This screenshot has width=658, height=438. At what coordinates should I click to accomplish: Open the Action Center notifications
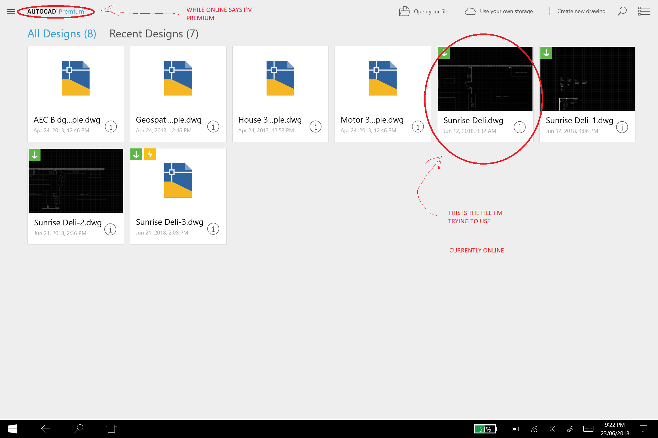(643, 429)
